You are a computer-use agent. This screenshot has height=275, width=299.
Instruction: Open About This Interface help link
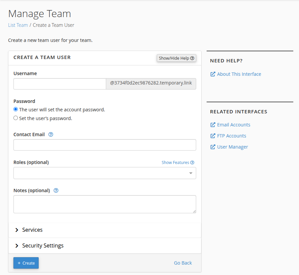pos(239,74)
